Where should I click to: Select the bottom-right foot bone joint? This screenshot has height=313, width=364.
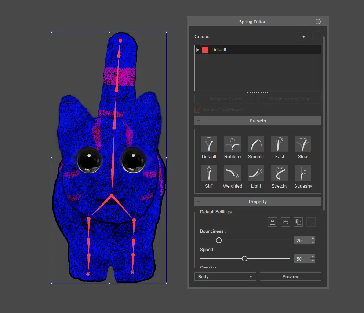(x=132, y=272)
